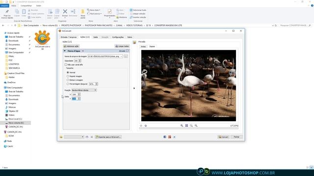Image resolution: width=314 pixels, height=176 pixels.
Task: Browse for the watermark image file
Action: [126, 57]
